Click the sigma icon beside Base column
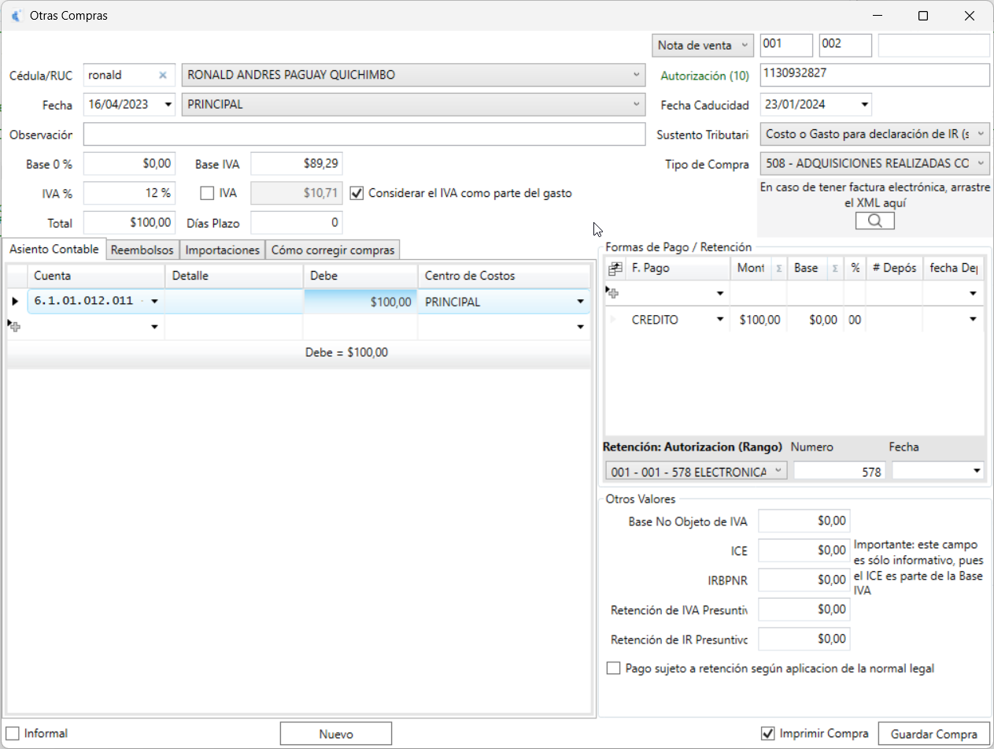 click(x=834, y=269)
